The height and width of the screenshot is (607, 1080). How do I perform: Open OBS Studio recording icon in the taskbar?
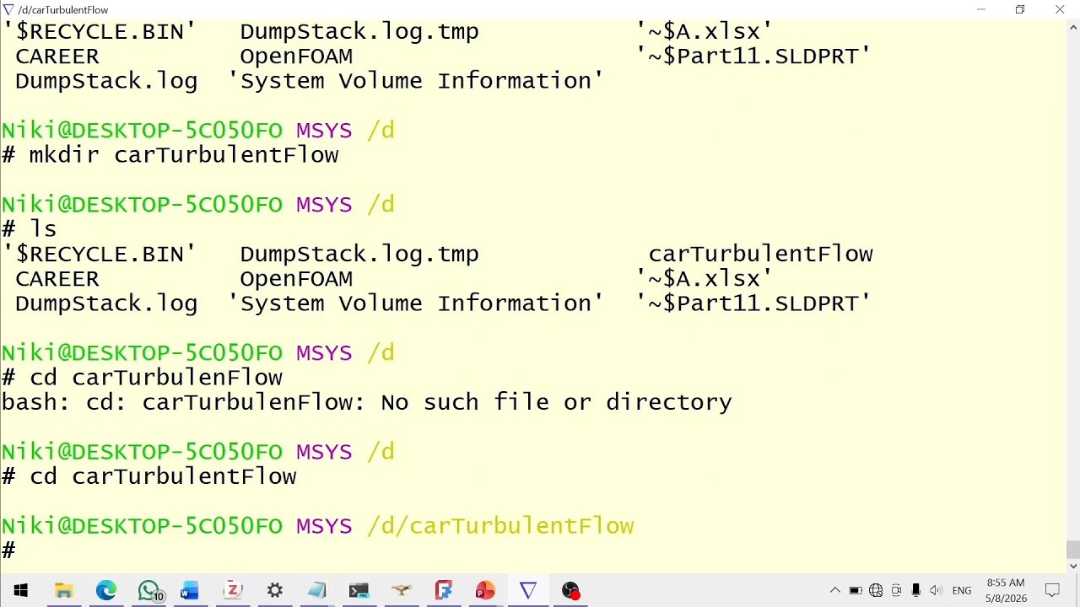coord(570,590)
